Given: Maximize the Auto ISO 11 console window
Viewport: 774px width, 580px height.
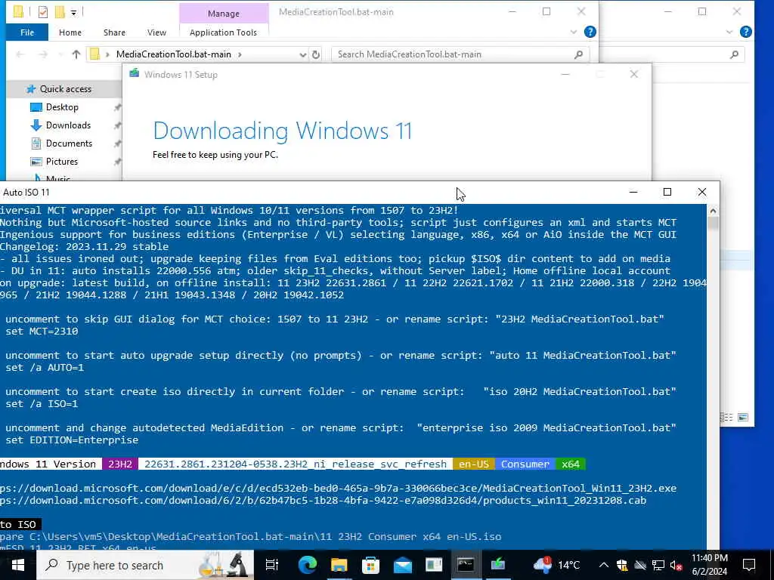Looking at the screenshot, I should click(667, 193).
